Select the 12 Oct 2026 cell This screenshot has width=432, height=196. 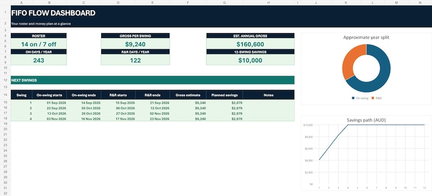(x=153, y=108)
